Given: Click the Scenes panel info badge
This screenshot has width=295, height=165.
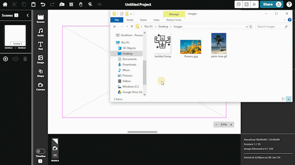Looking at the screenshot, I should coord(17,15).
